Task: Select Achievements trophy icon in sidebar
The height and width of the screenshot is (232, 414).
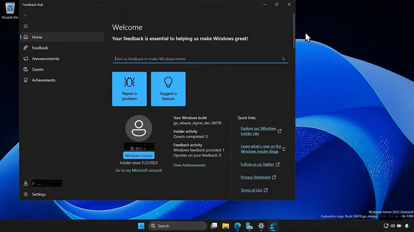Action: [26, 80]
